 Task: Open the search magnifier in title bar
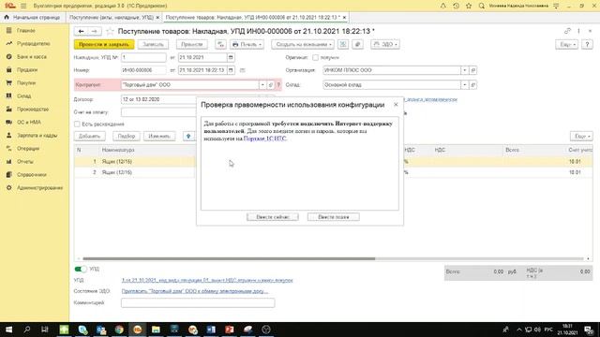coord(481,6)
